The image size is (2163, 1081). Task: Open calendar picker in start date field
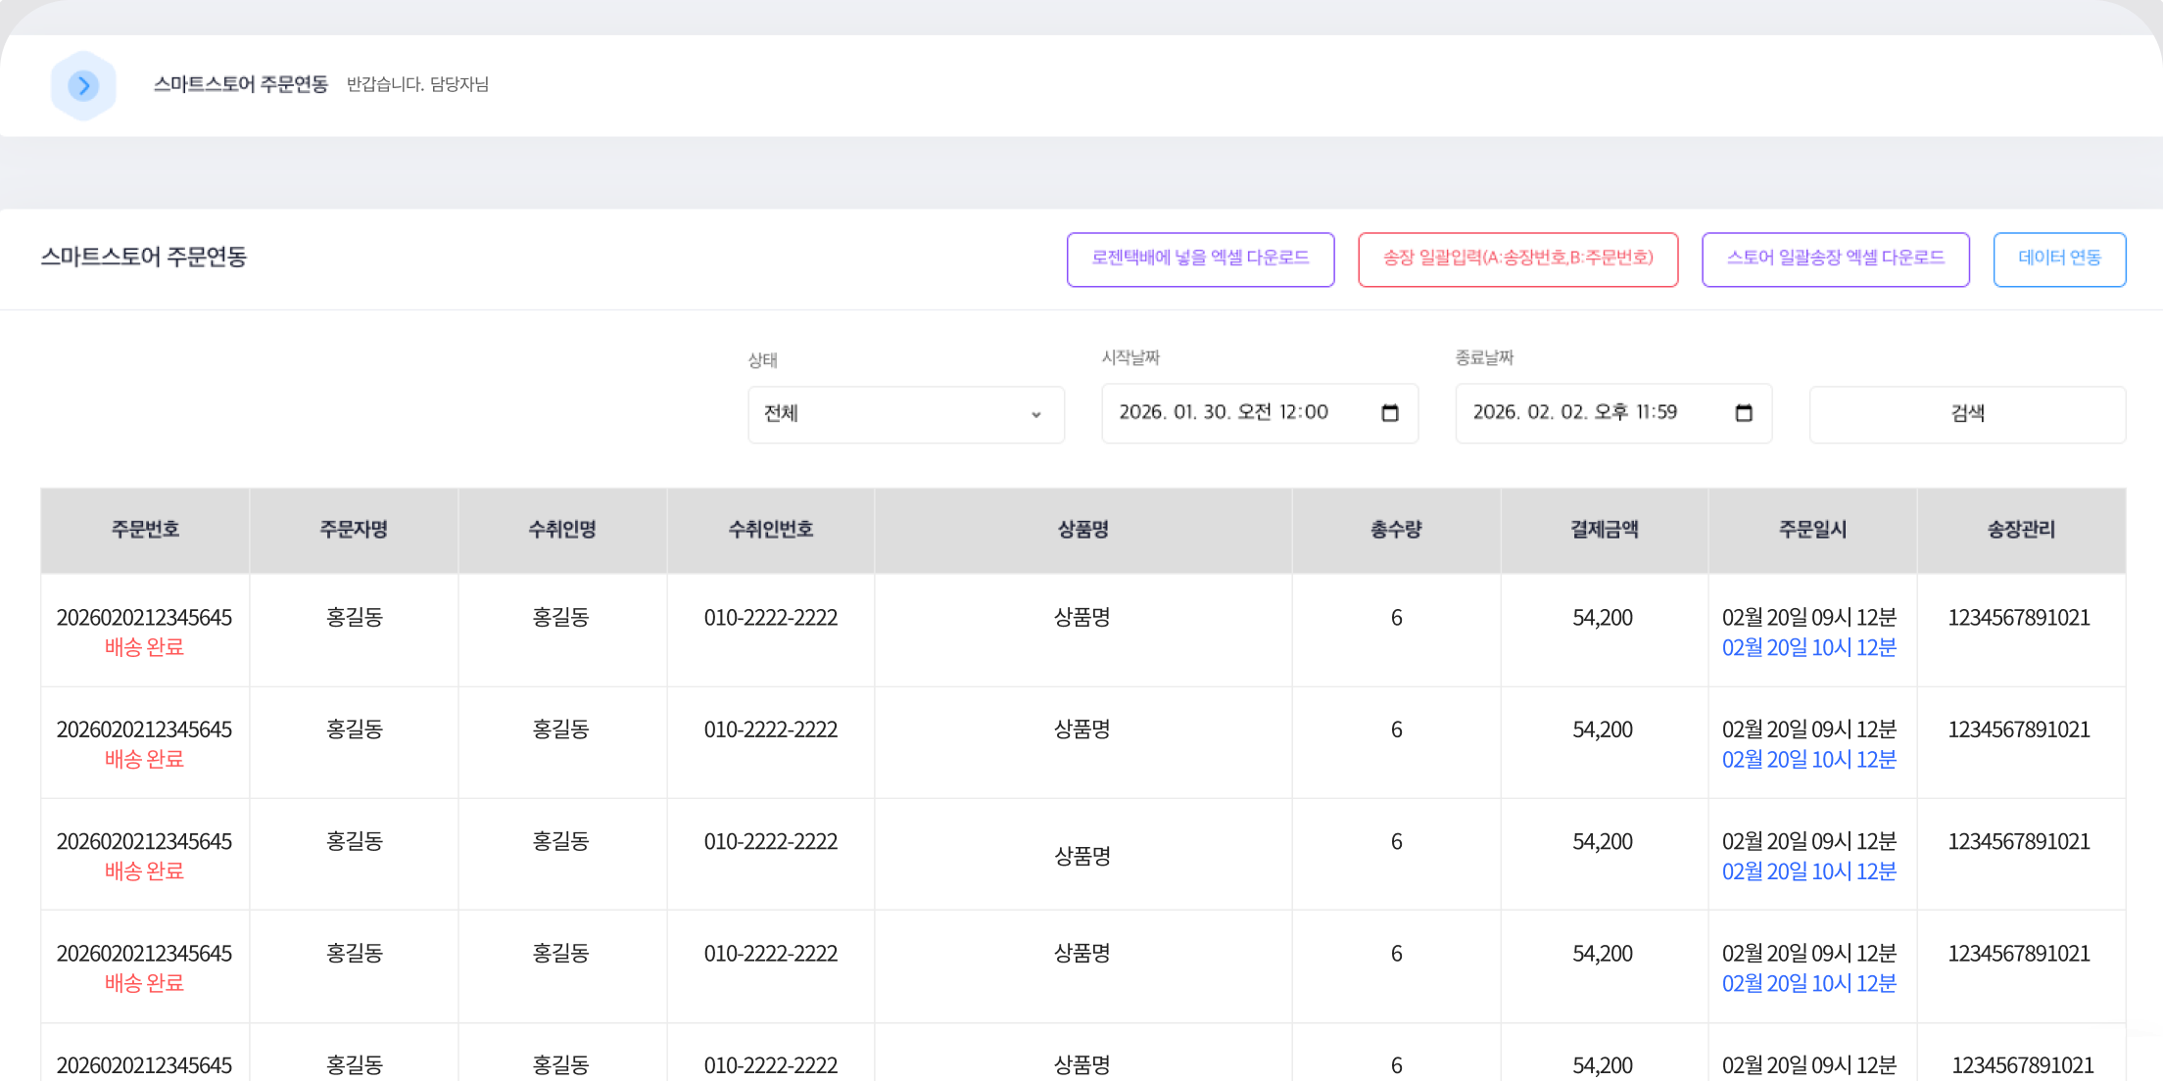(x=1389, y=412)
